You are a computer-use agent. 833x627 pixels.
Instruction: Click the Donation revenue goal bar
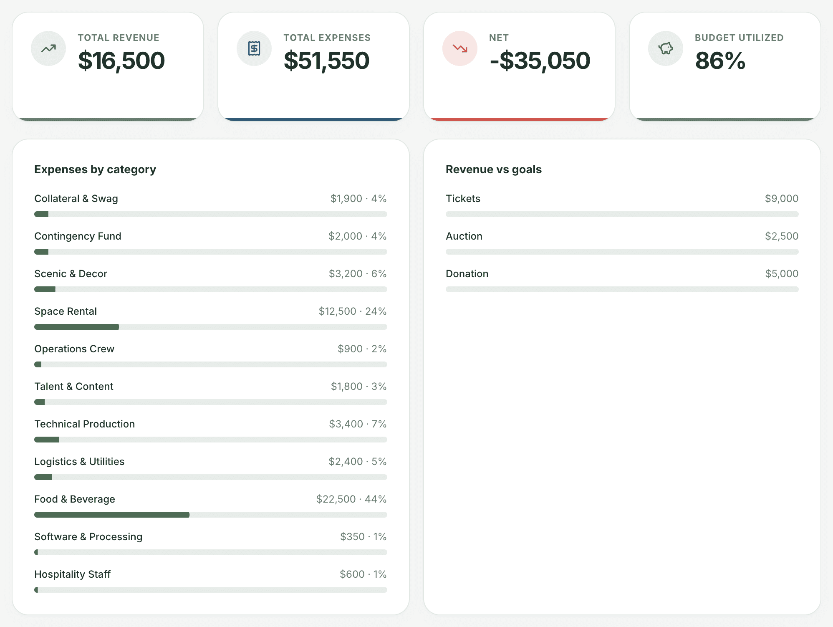622,289
